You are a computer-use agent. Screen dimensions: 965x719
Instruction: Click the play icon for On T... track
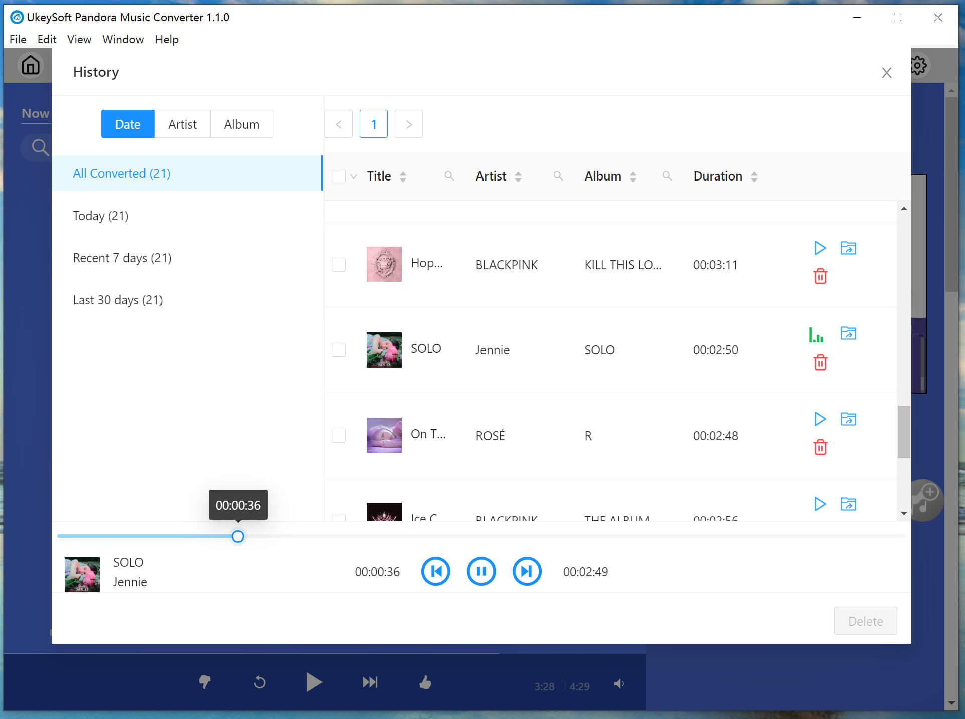pyautogui.click(x=819, y=419)
